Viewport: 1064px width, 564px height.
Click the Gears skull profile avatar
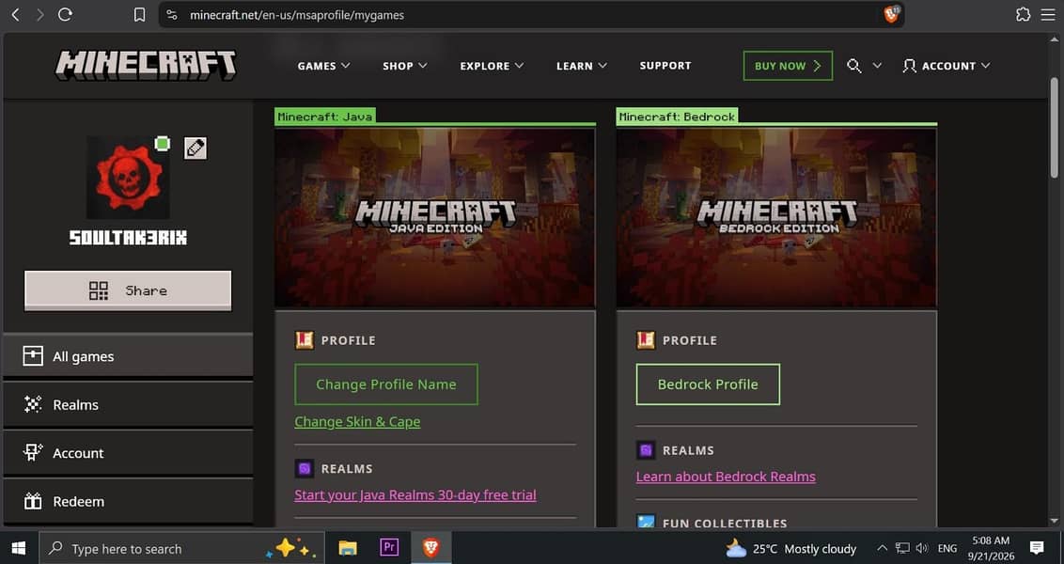click(x=128, y=178)
